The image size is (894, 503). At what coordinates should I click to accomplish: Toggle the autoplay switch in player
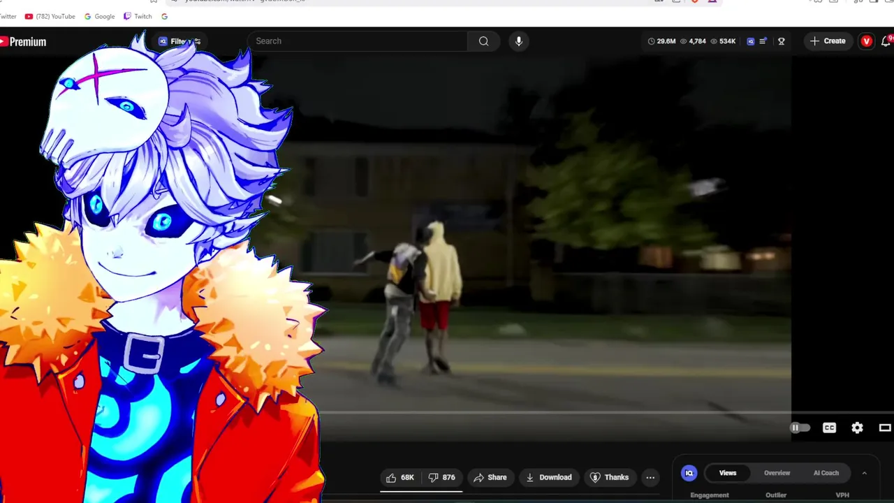(x=800, y=428)
